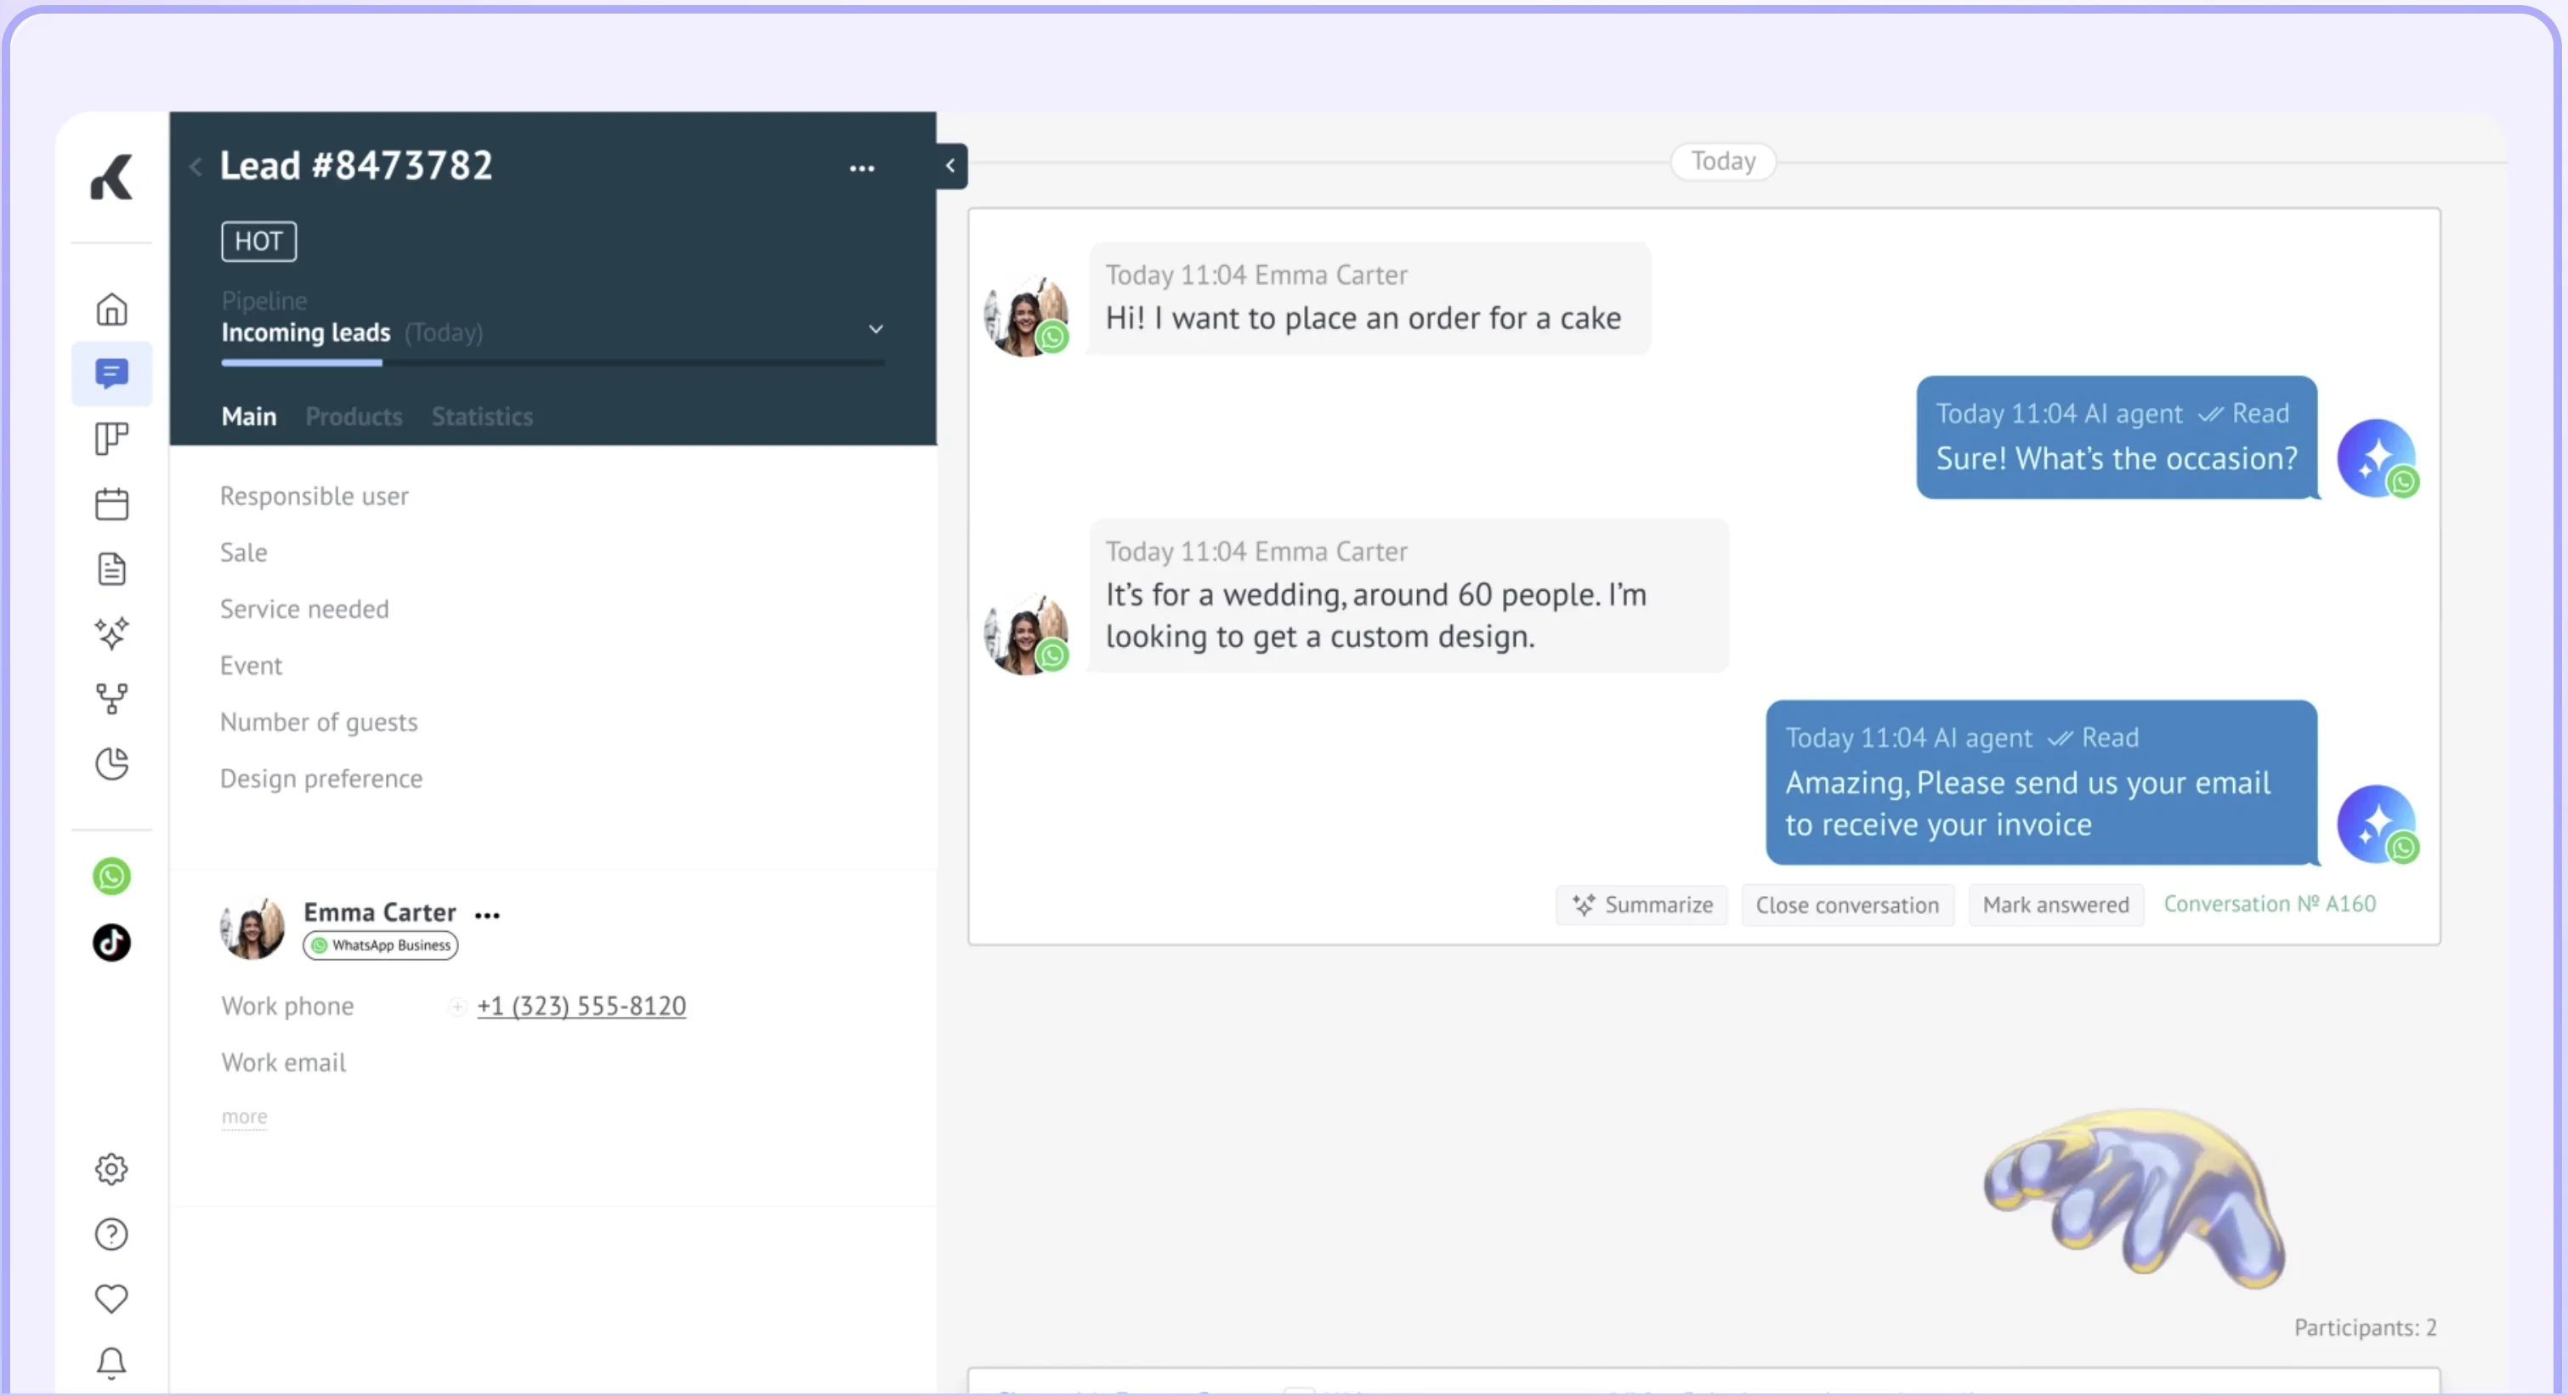Open the AI sparkles icon in the sidebar
The height and width of the screenshot is (1396, 2568).
111,633
